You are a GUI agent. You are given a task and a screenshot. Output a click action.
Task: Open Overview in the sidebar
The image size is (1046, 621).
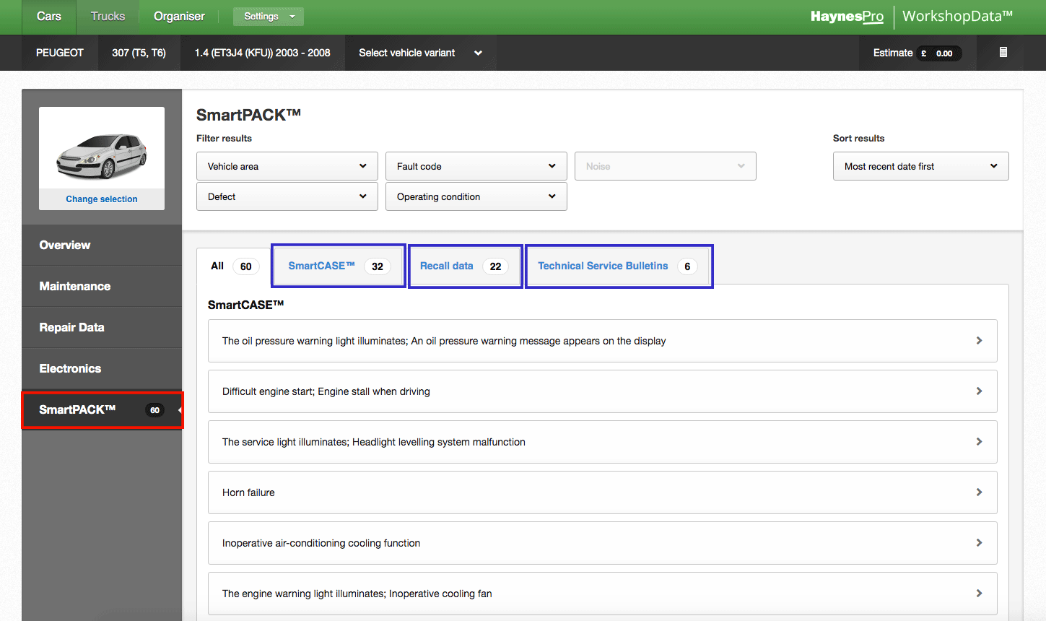[102, 246]
